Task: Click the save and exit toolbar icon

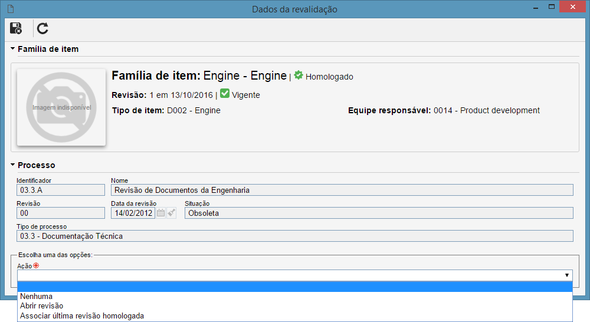Action: click(x=16, y=28)
